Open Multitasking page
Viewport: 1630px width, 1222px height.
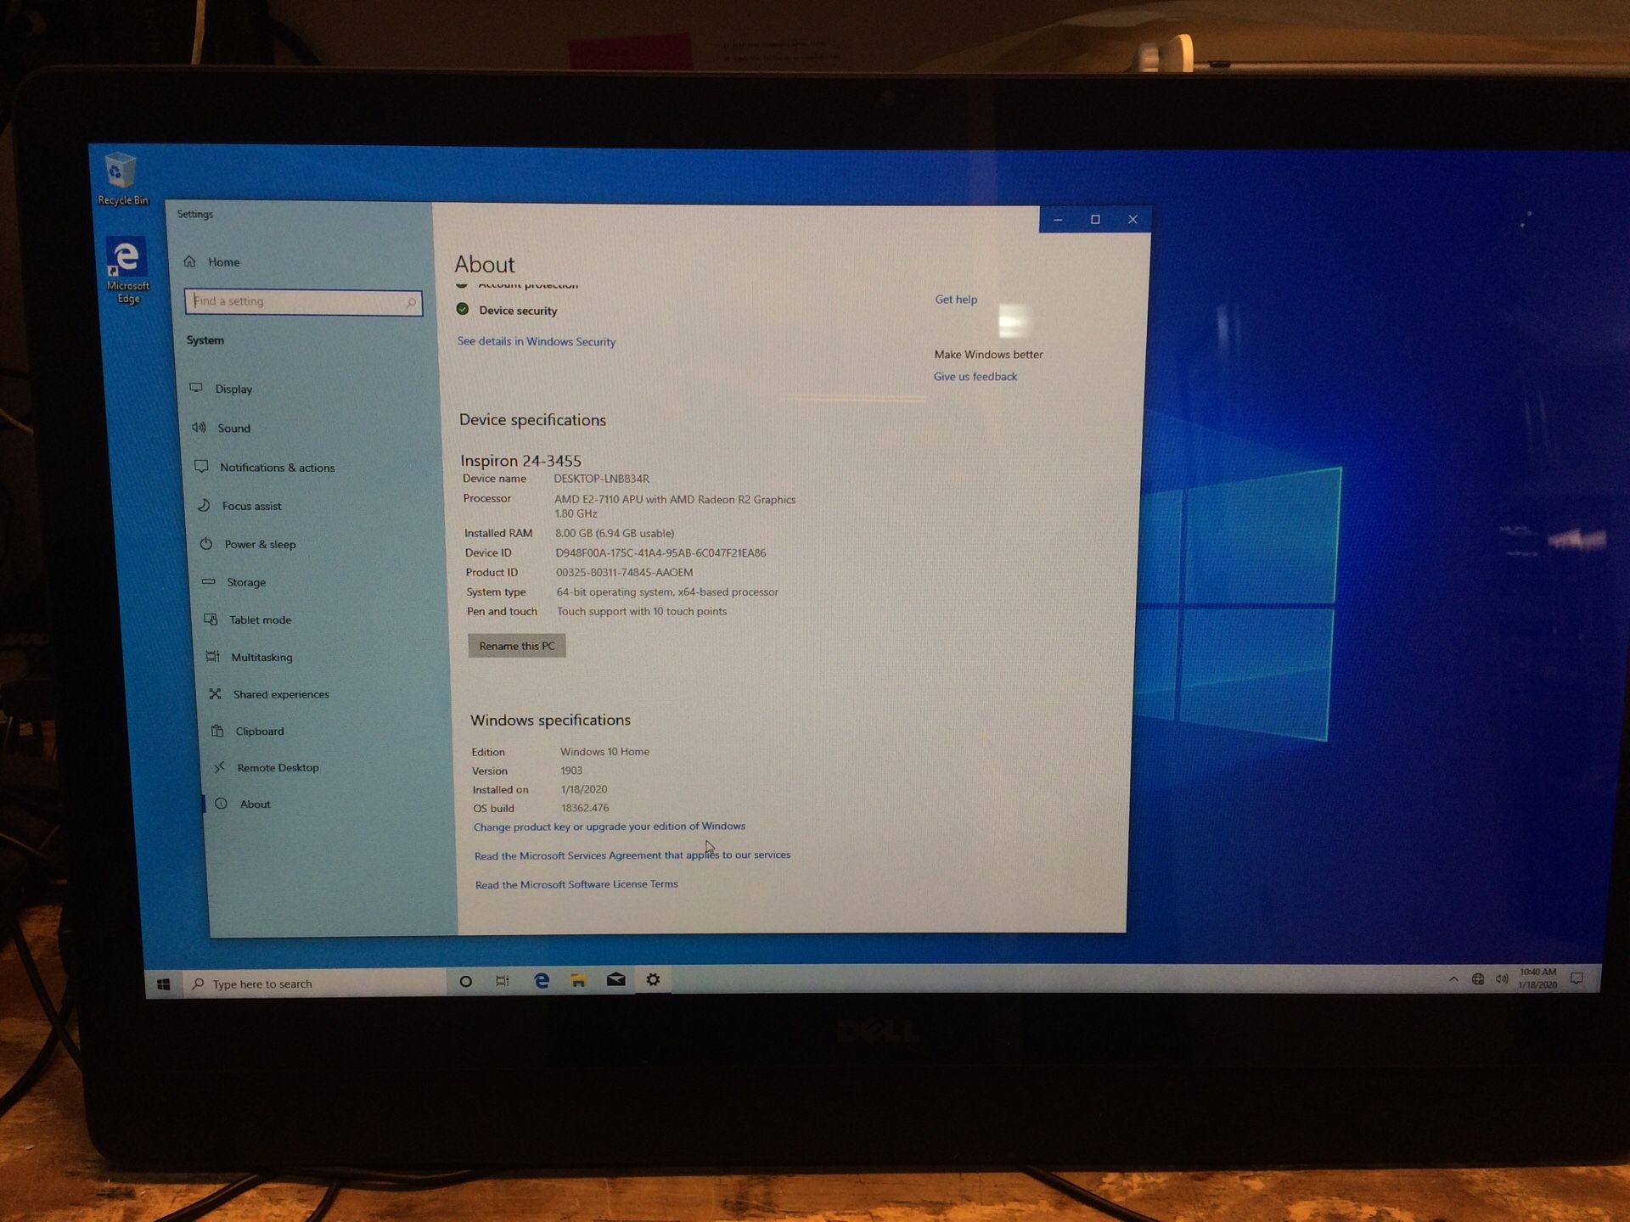(x=261, y=657)
